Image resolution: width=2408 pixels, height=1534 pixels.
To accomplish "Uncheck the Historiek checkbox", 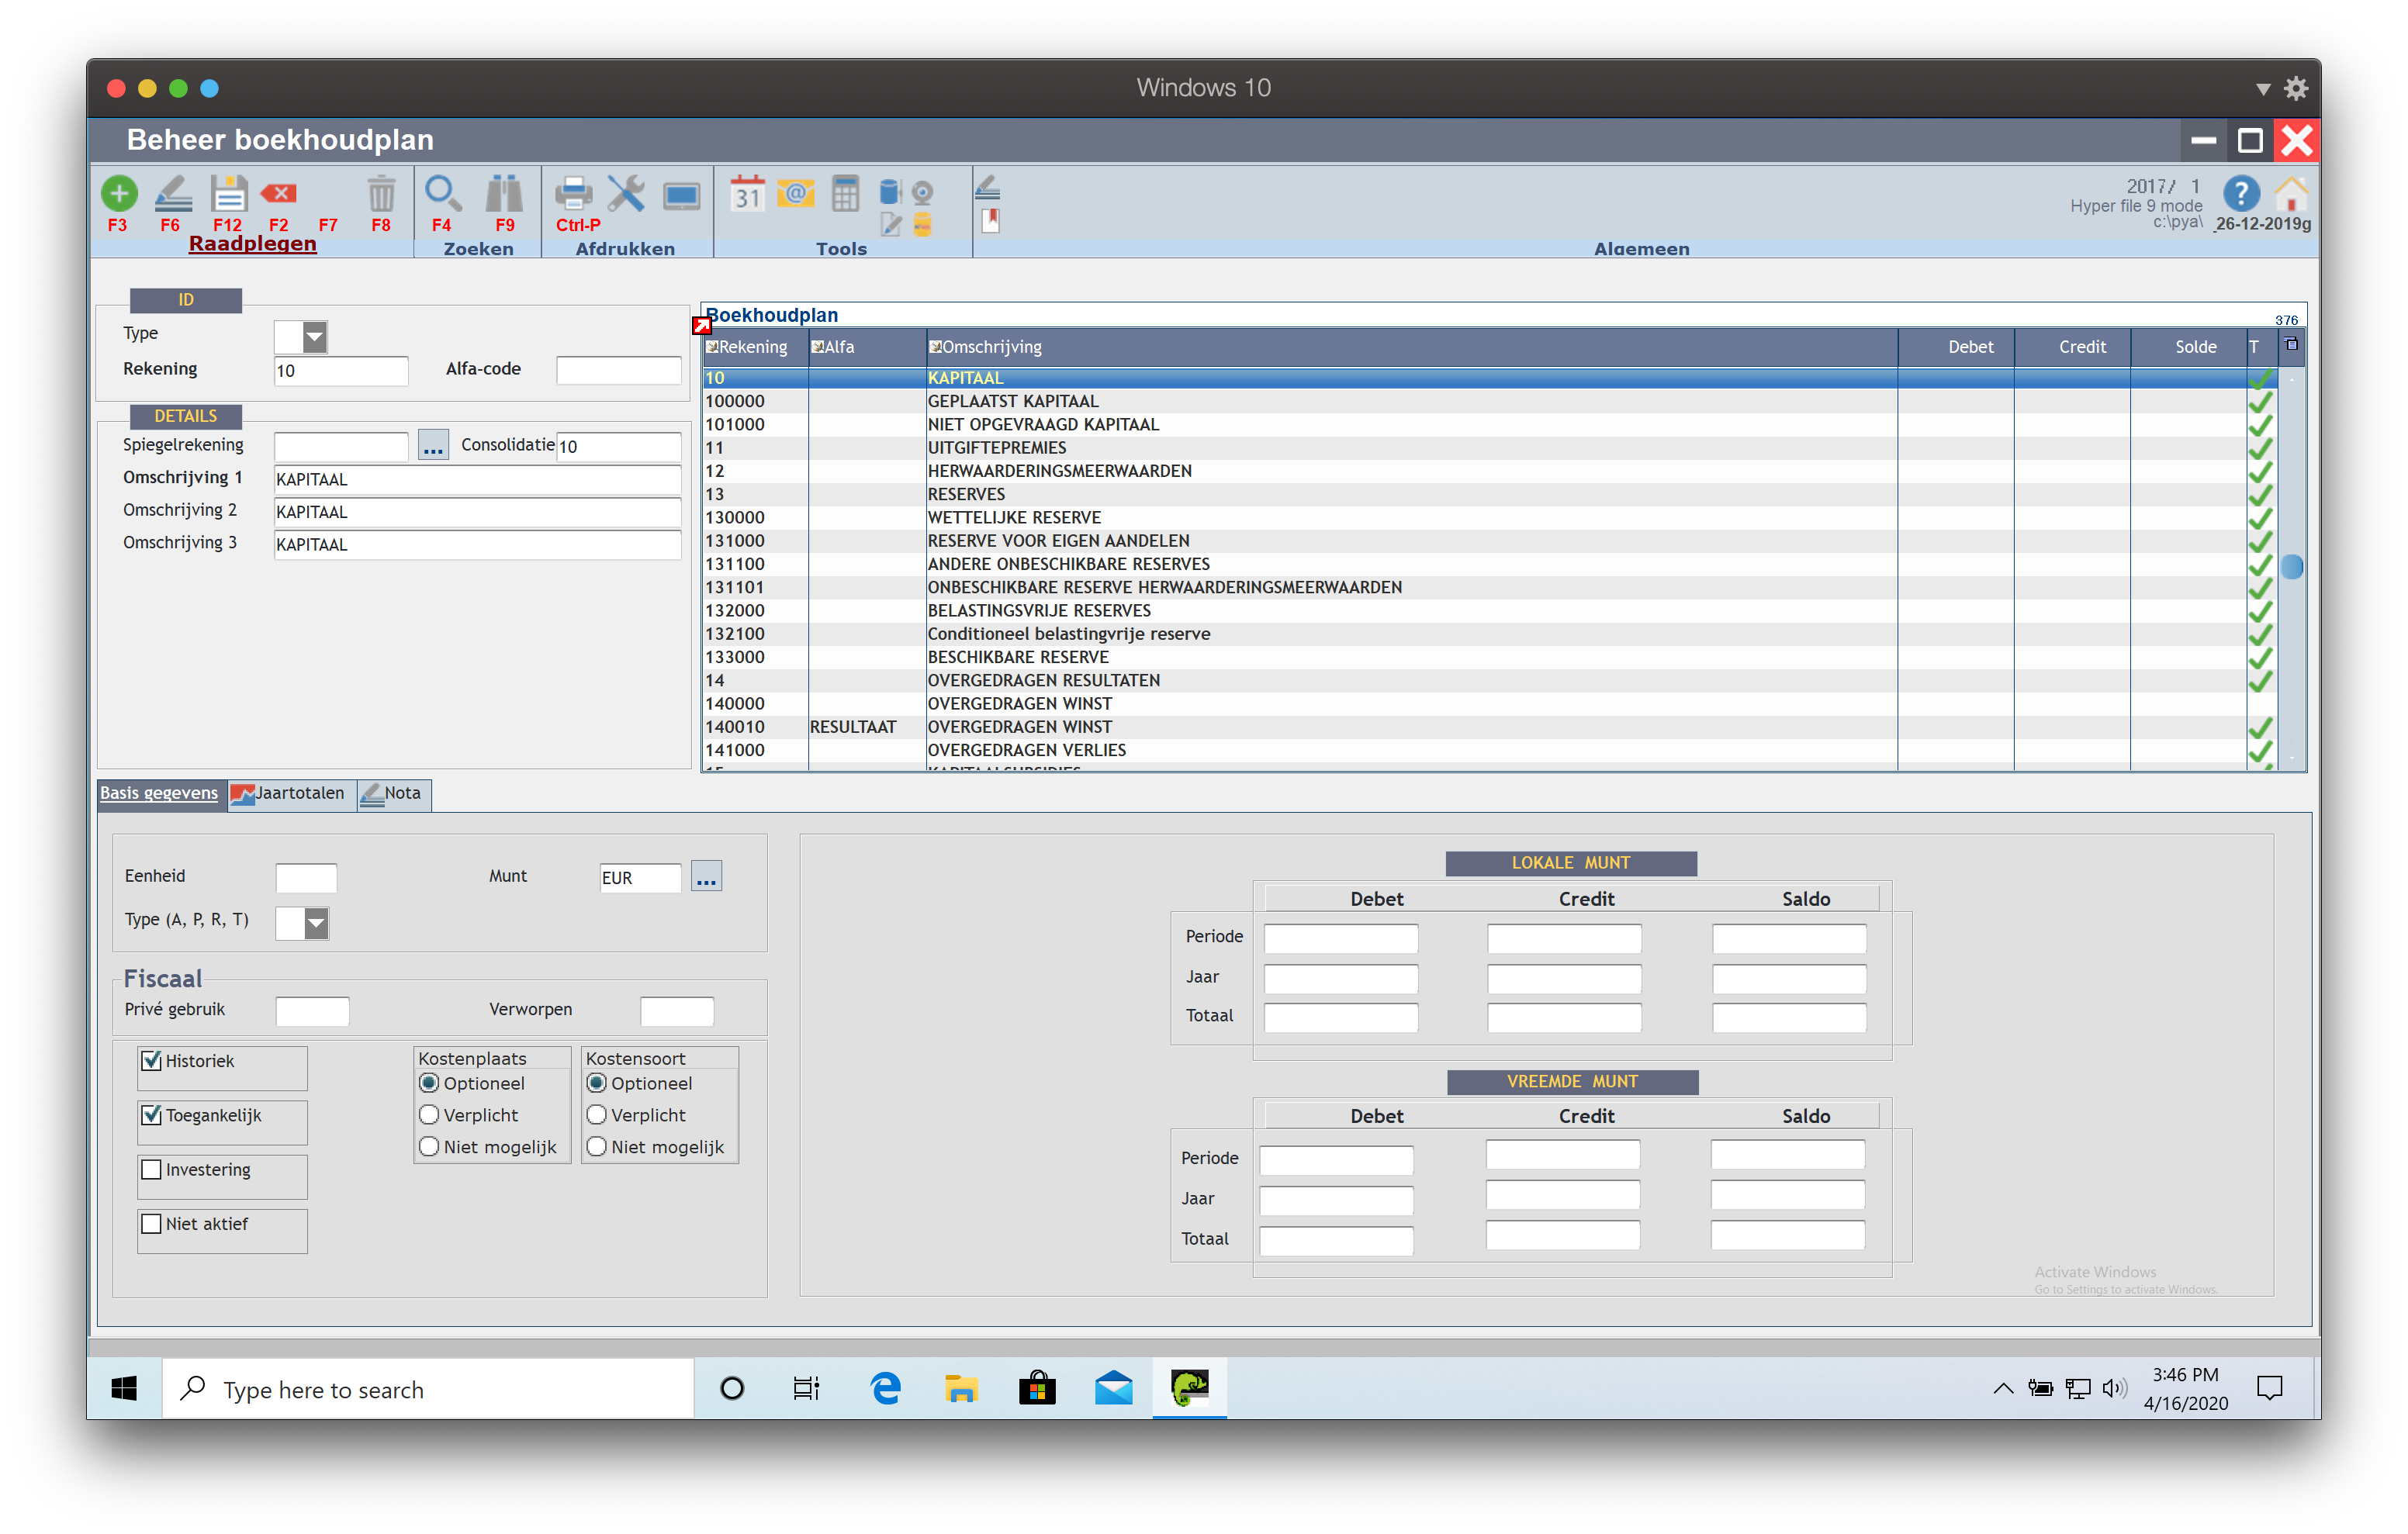I will click(152, 1061).
